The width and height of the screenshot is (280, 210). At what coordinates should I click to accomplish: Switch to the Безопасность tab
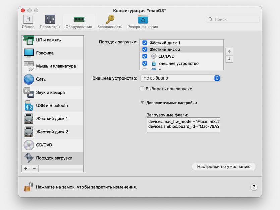[x=110, y=21]
